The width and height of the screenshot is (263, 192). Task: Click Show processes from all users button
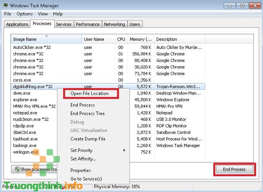coord(34,169)
